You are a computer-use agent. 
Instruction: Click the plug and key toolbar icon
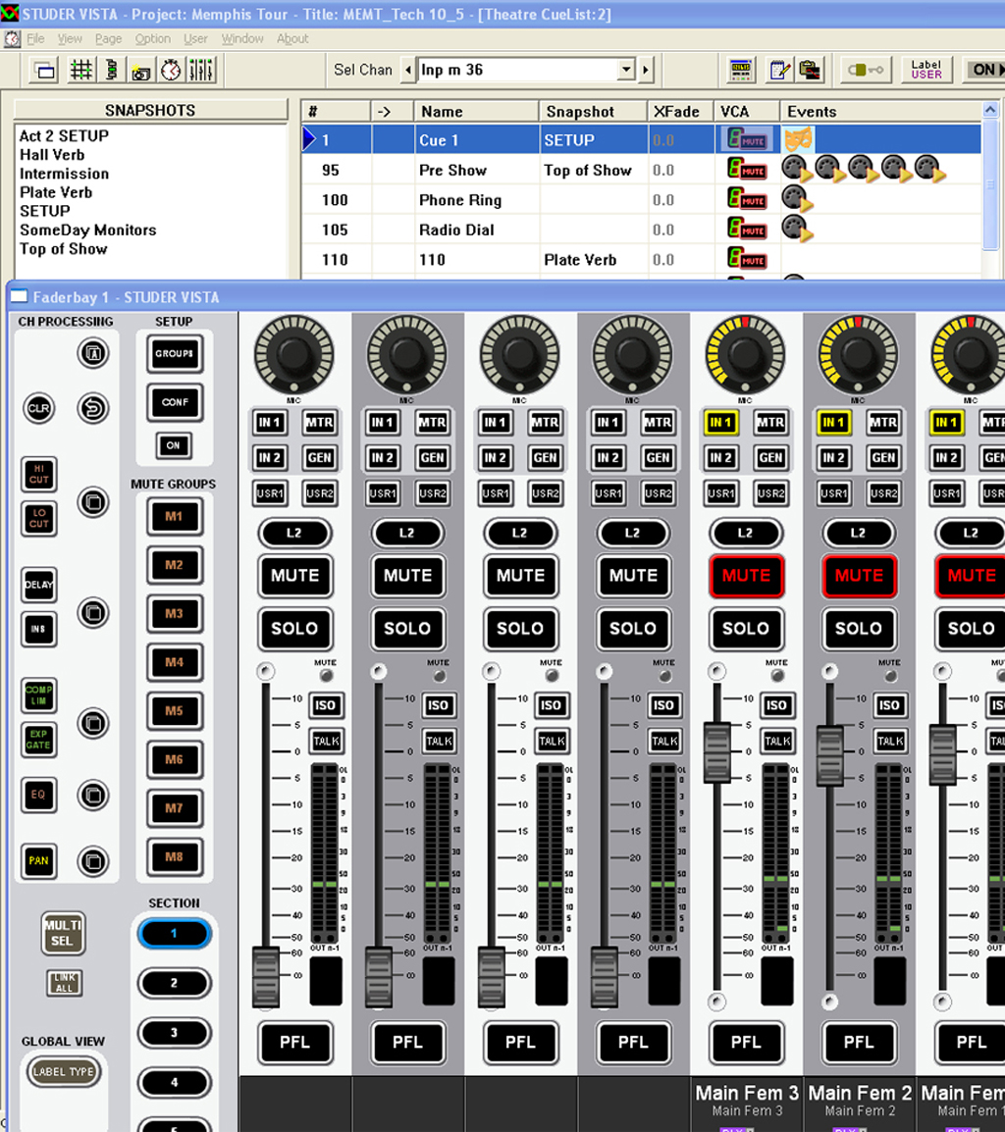[864, 70]
